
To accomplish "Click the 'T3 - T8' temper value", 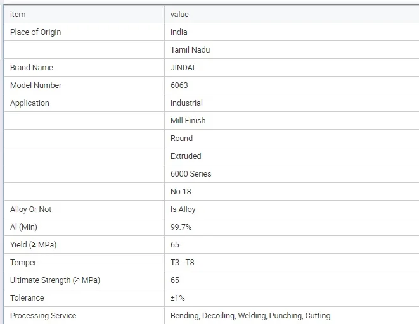I will coord(183,262).
